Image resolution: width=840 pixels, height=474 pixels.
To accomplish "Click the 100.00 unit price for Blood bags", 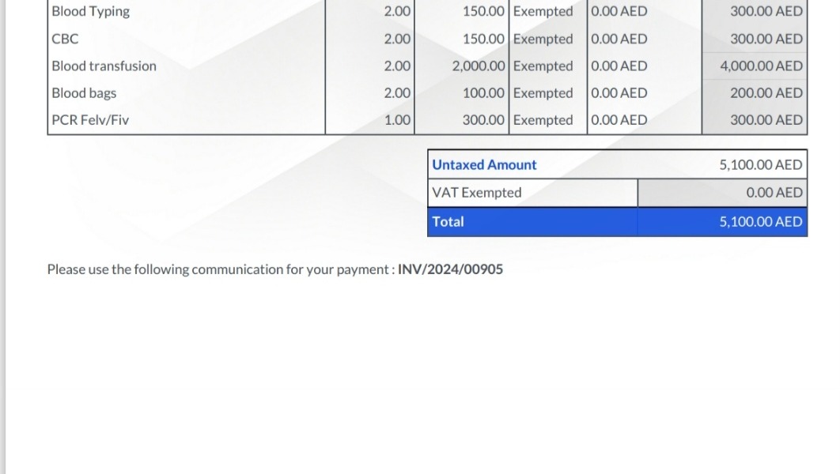I will 483,93.
